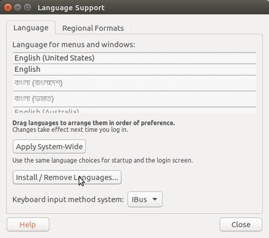This screenshot has height=238, width=269.
Task: Open Install / Remove Languages dialog
Action: [x=67, y=178]
